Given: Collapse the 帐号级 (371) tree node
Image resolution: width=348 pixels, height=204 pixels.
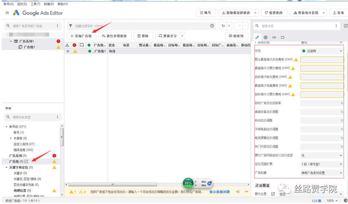Looking at the screenshot, I should [6, 126].
